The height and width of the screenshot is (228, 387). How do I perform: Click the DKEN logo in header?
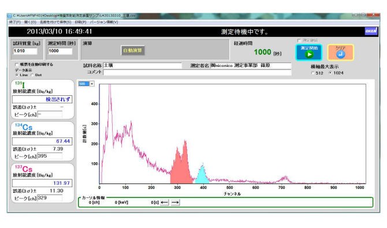(371, 31)
